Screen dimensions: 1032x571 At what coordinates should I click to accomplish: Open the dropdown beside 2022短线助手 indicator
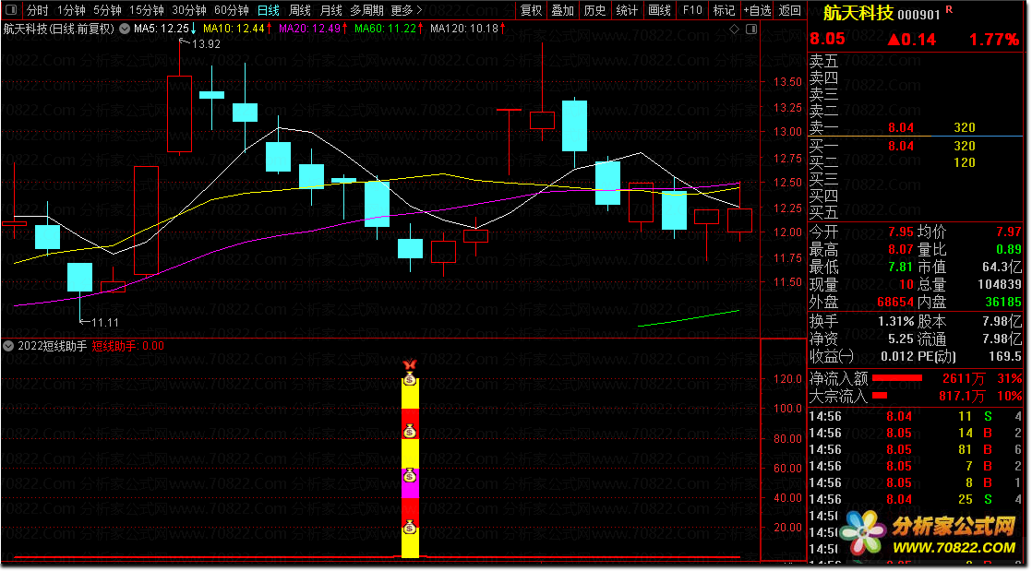pyautogui.click(x=8, y=346)
